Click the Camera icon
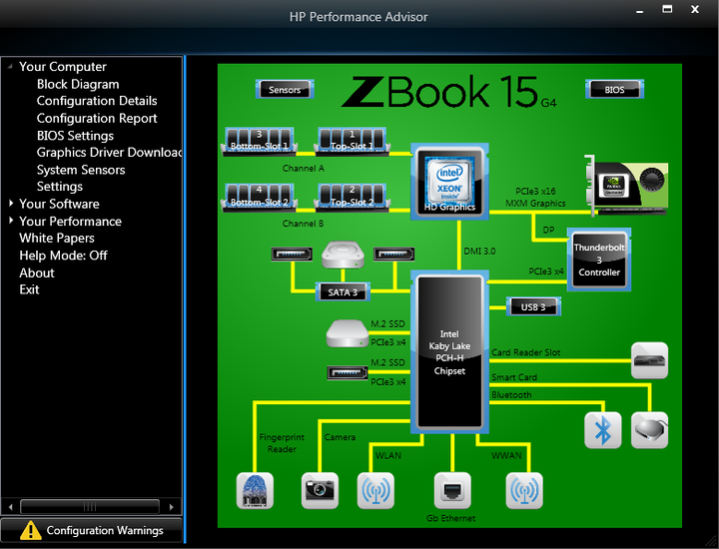719x549 pixels. point(320,491)
